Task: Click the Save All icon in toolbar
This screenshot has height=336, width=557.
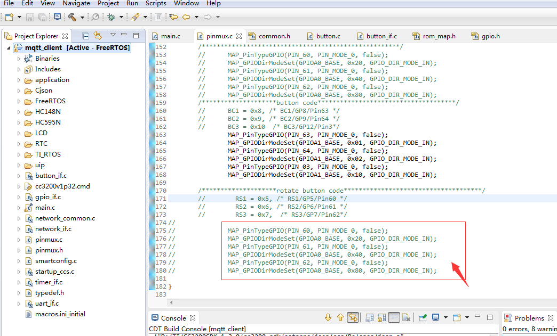Action: pos(42,17)
